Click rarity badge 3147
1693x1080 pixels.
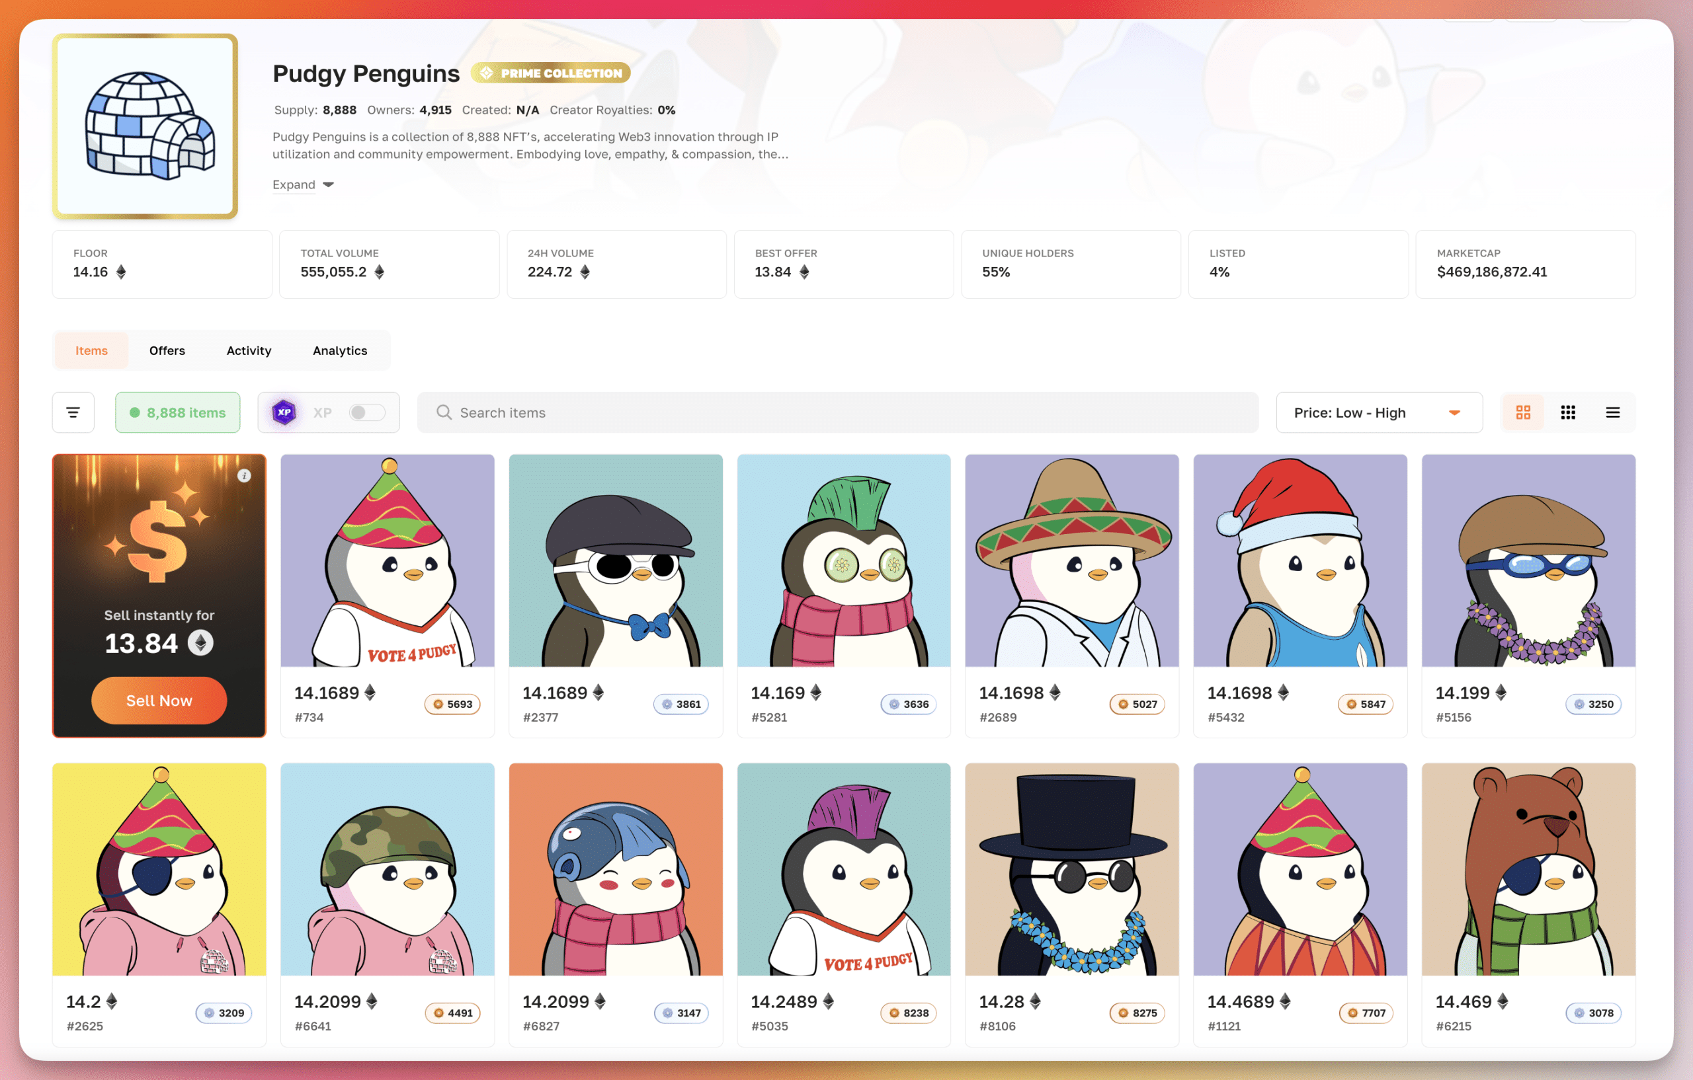(681, 1013)
